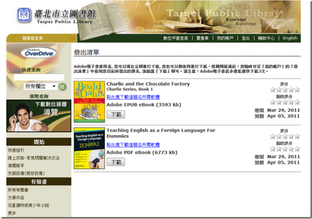The image size is (312, 219).
Task: Click Charlie book due date Apr 05, 2011
Action: [x=283, y=116]
